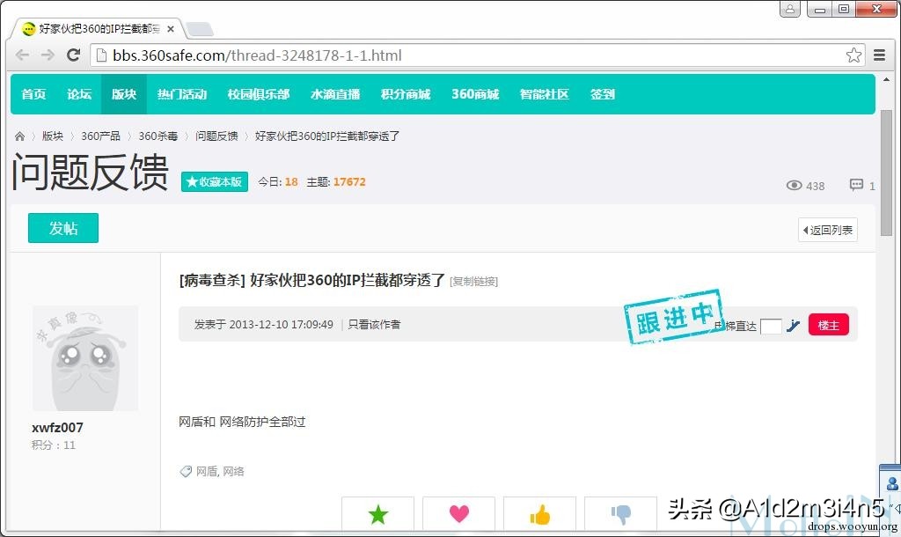Open the 360产品 breadcrumb link
The width and height of the screenshot is (901, 537).
tap(100, 136)
